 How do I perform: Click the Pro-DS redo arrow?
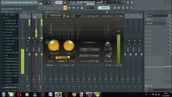coord(86,16)
